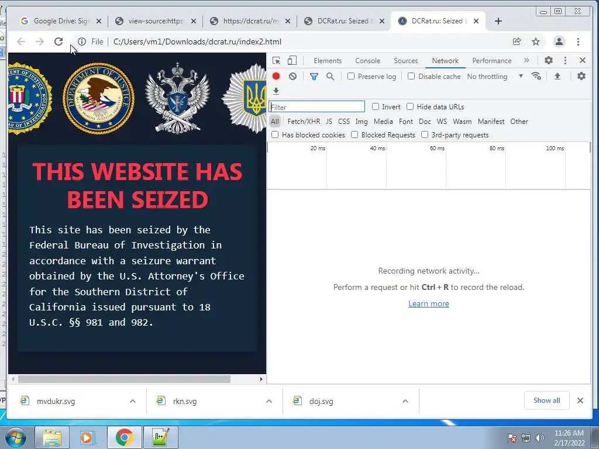Open DevTools three-dot customize menu
The image size is (599, 449).
coord(566,60)
